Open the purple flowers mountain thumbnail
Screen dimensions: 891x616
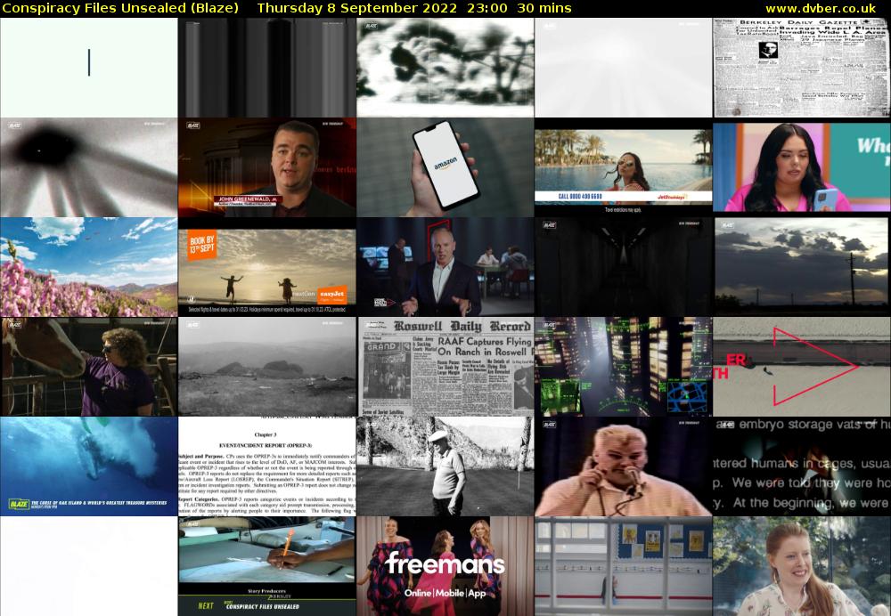pos(88,267)
